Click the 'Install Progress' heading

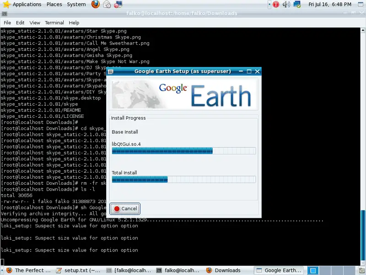(x=128, y=118)
